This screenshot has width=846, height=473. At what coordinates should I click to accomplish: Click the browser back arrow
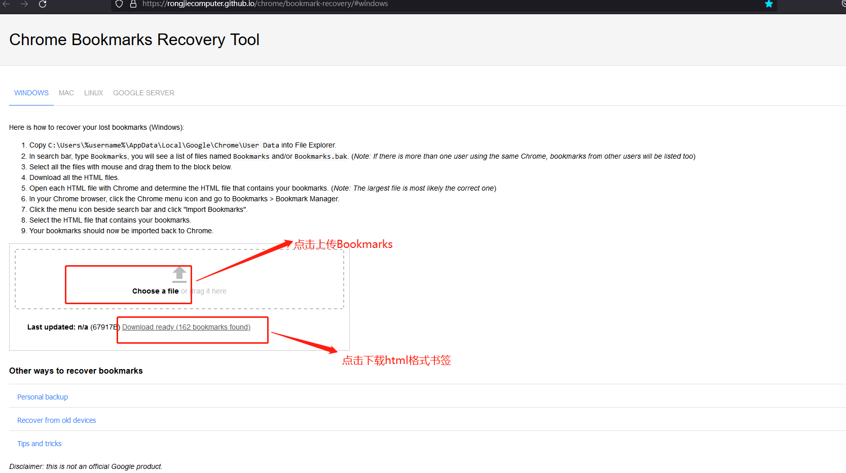(7, 4)
